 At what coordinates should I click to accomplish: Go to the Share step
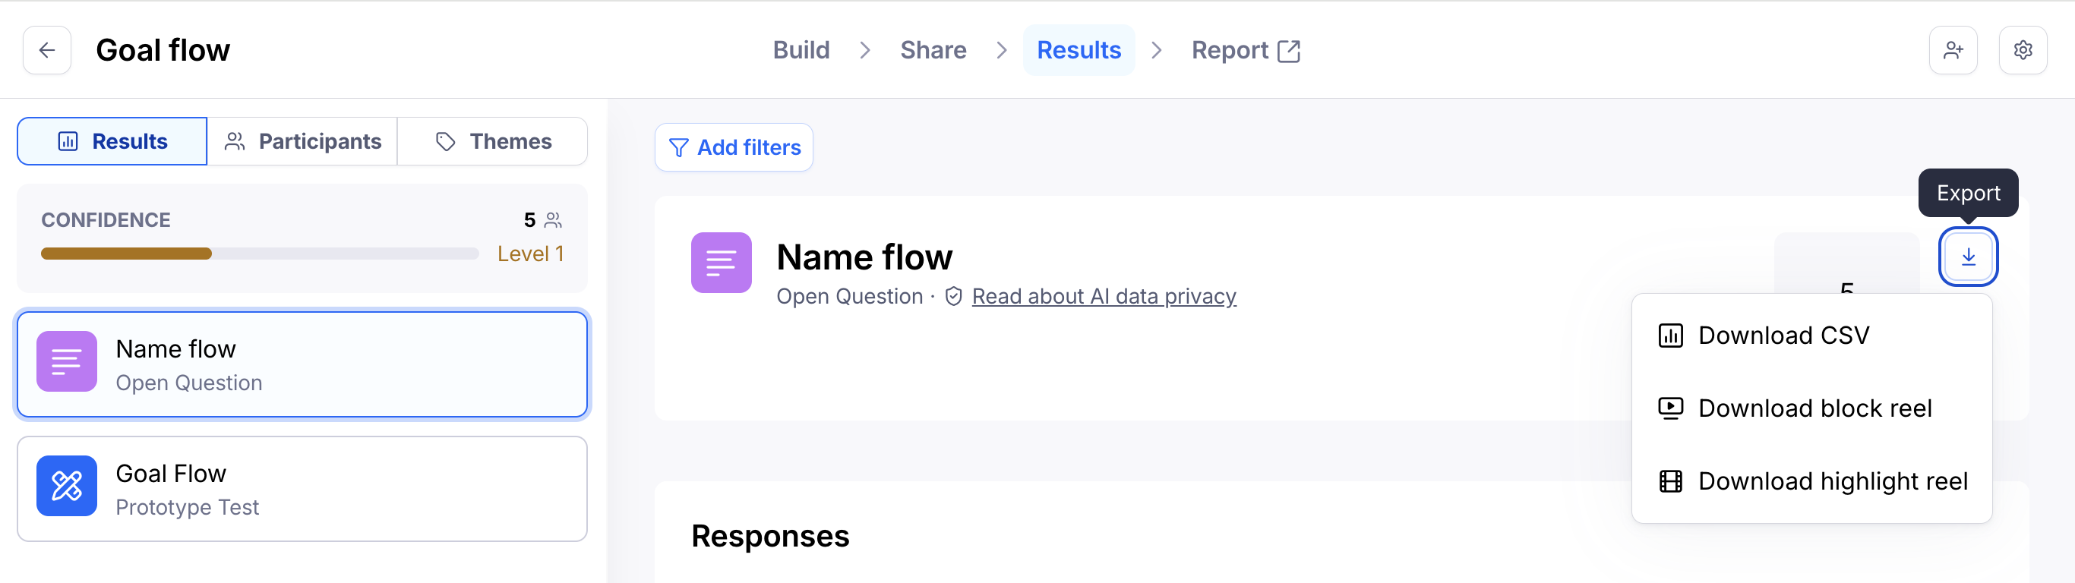933,50
